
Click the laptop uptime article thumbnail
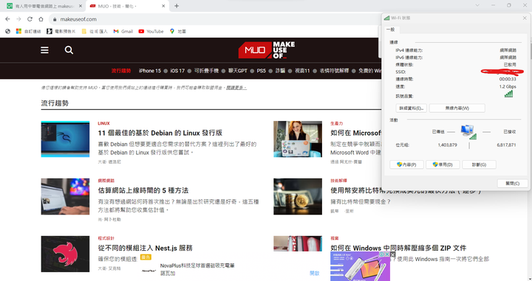click(65, 197)
